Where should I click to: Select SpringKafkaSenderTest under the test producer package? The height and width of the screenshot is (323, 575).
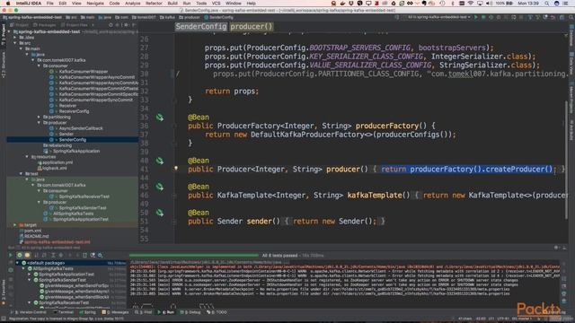83,207
